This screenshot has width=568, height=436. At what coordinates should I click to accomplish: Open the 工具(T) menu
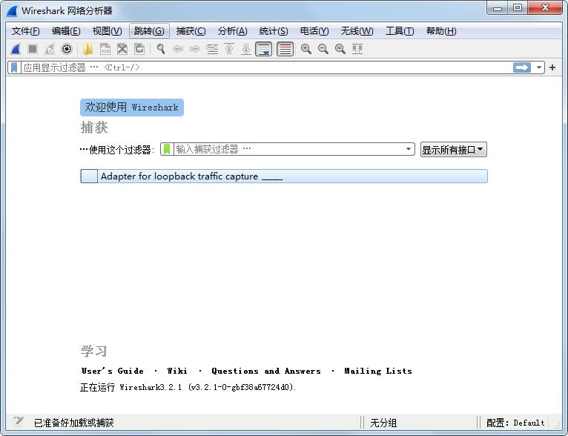click(400, 31)
